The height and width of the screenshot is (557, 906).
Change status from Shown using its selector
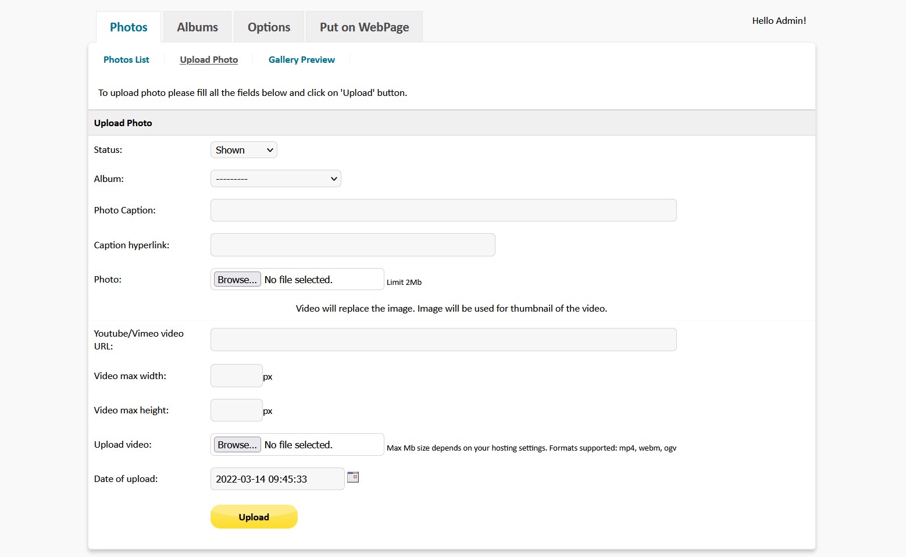pos(243,149)
